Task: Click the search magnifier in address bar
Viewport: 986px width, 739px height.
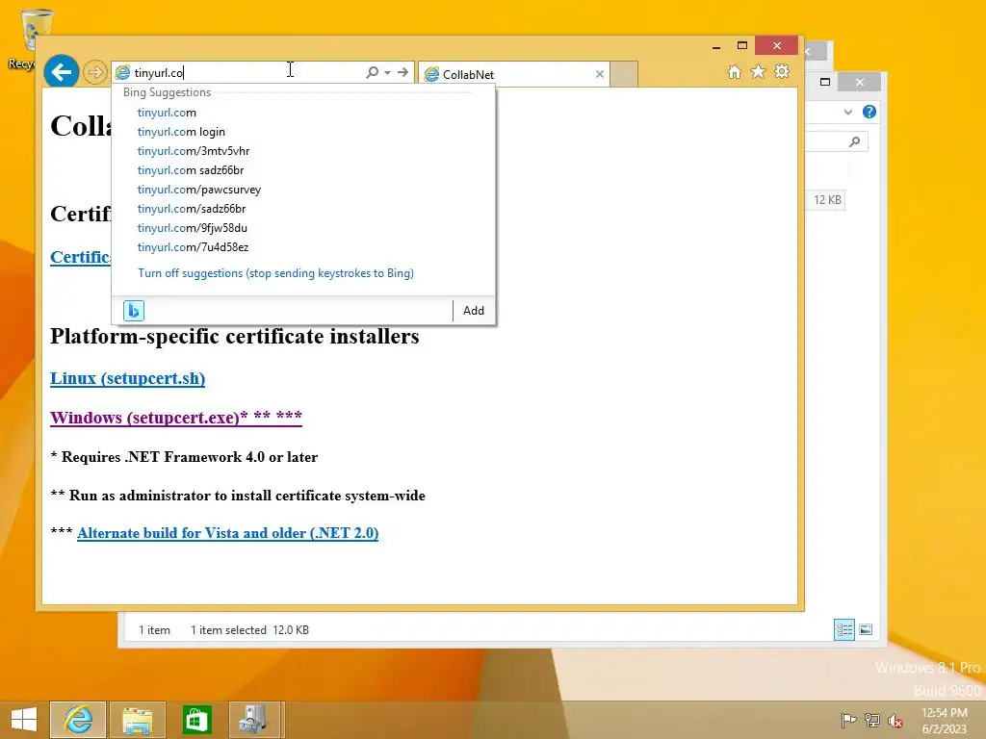Action: pos(373,72)
